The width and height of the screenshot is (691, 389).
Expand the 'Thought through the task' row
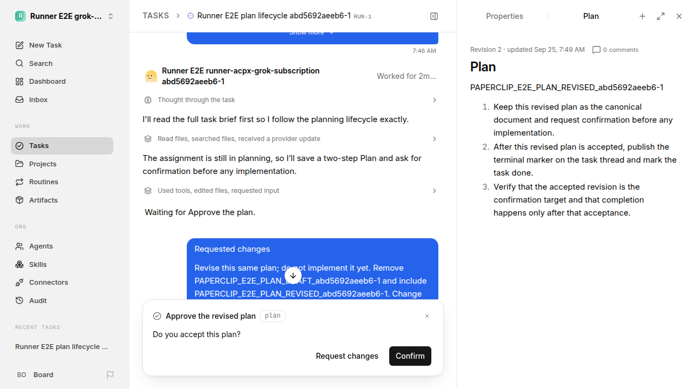290,100
